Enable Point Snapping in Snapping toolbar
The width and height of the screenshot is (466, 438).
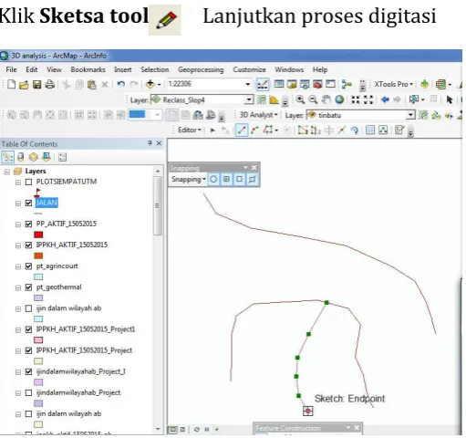click(213, 179)
